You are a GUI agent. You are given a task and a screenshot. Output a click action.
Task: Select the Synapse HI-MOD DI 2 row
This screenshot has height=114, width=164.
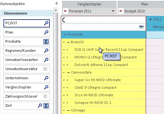[103, 103]
